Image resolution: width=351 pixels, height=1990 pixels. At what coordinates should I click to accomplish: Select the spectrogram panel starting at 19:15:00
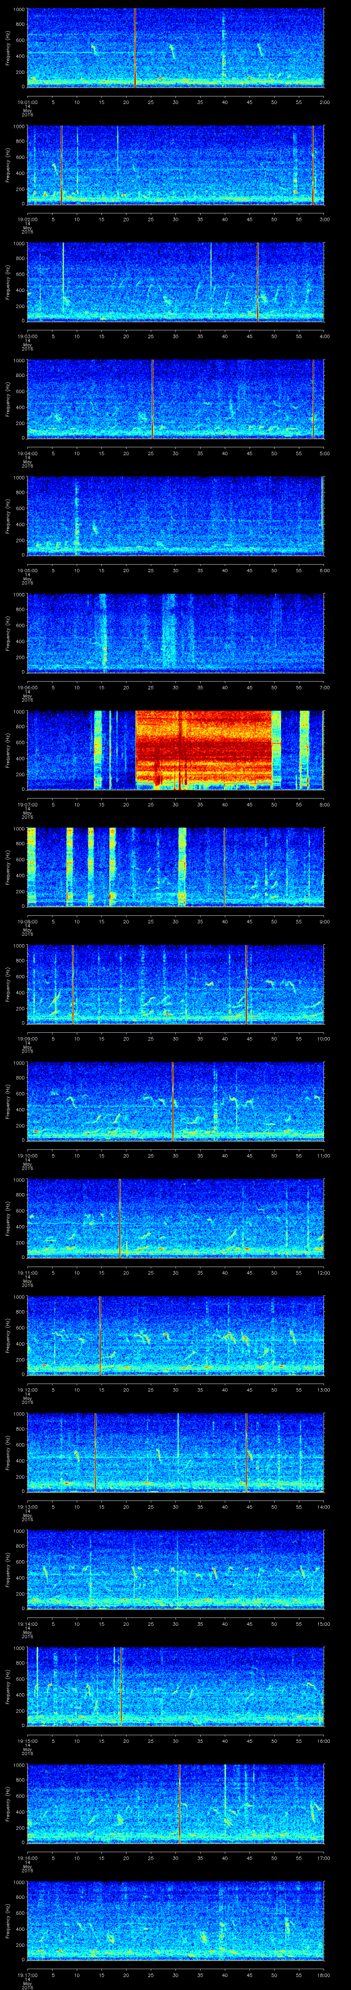175,1686
